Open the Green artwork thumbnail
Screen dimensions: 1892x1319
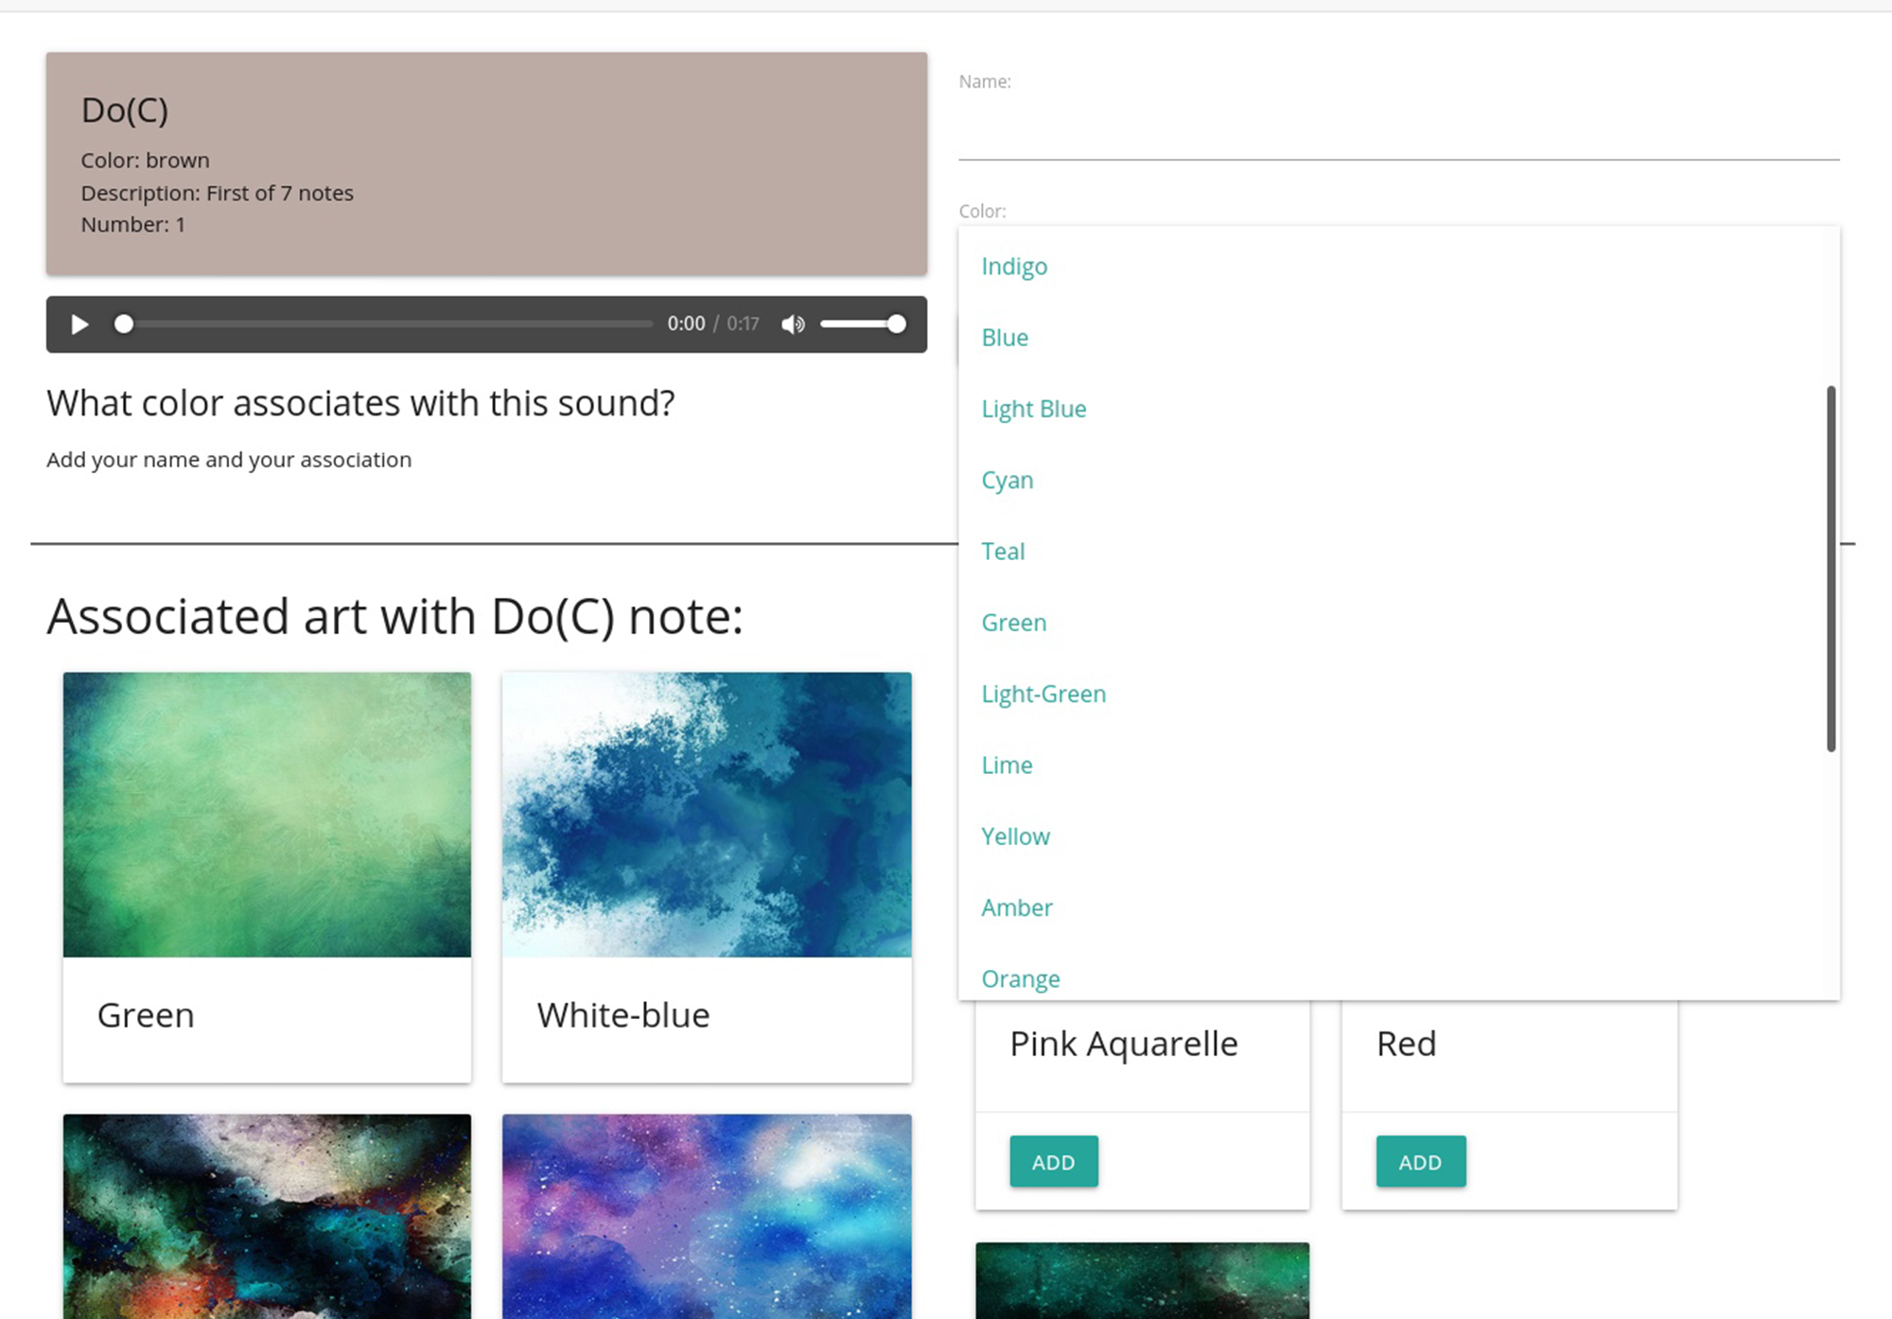(267, 815)
